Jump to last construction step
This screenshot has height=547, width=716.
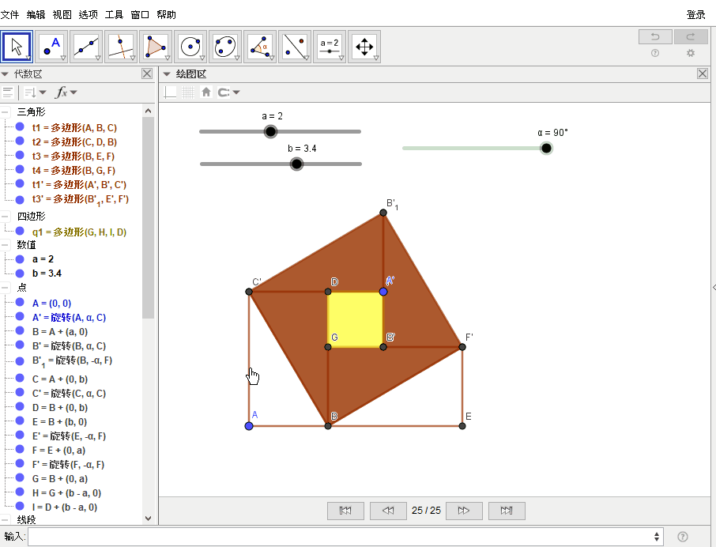pos(507,511)
